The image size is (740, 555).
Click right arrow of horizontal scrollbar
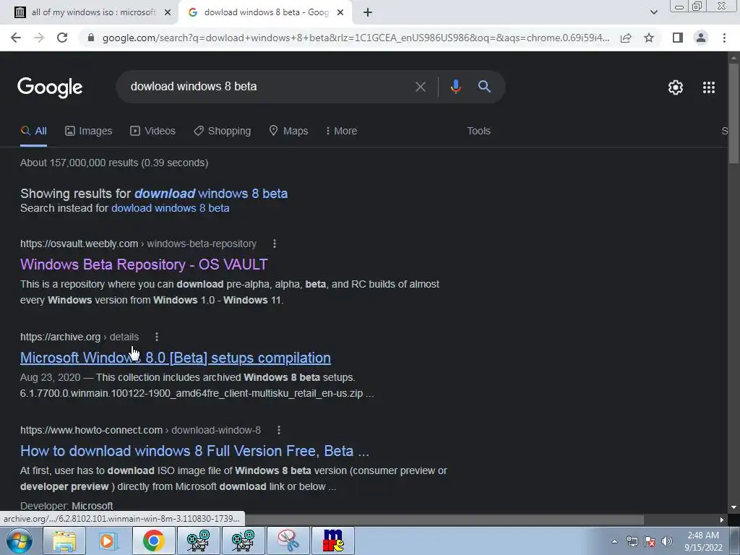tap(722, 520)
